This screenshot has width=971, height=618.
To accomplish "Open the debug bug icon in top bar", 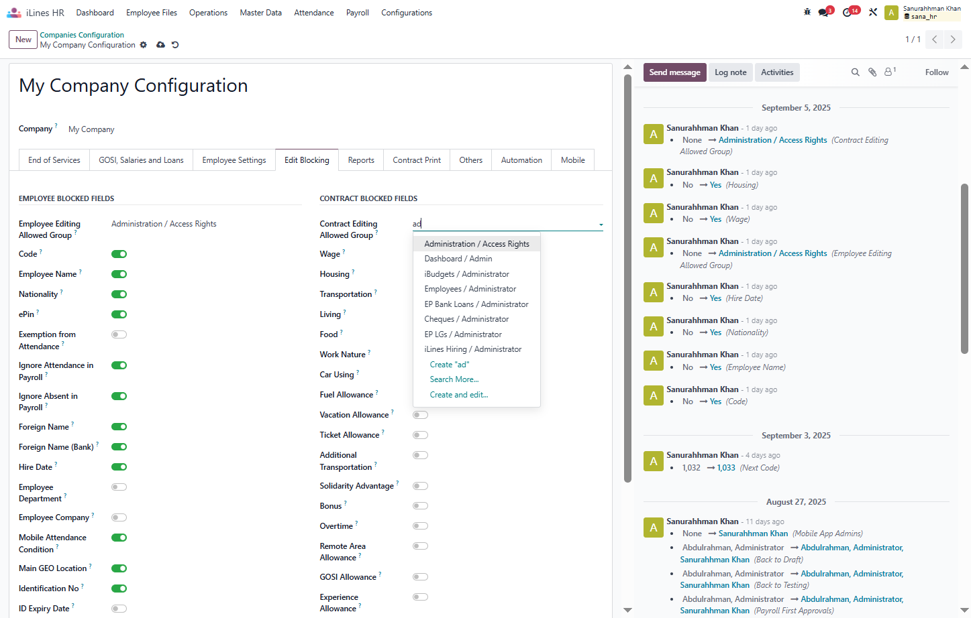I will pos(807,12).
